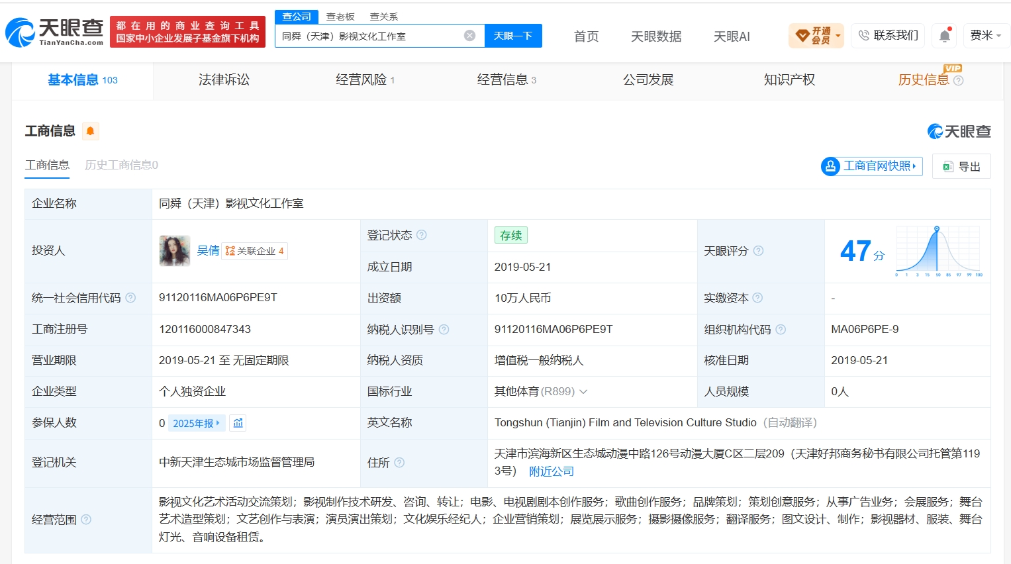Click help icon next to 住所
This screenshot has height=564, width=1011.
[x=399, y=463]
